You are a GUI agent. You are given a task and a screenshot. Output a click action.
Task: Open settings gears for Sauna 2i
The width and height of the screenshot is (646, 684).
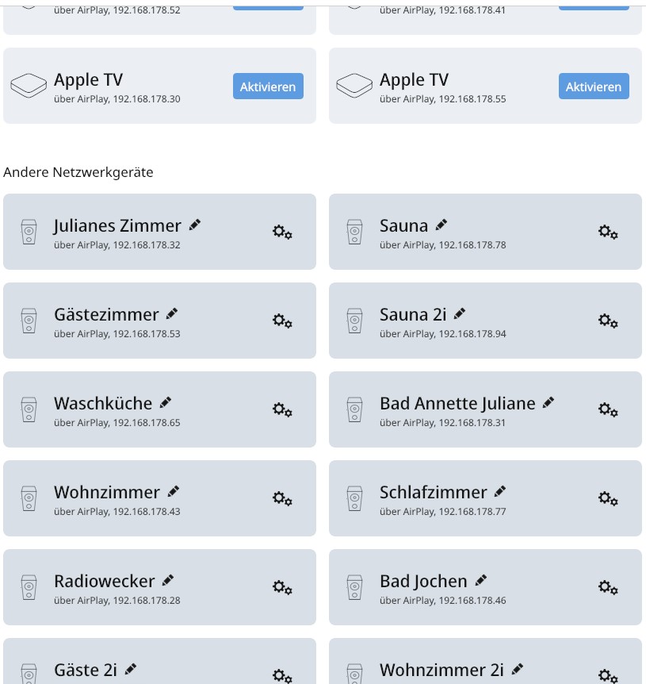pos(608,321)
